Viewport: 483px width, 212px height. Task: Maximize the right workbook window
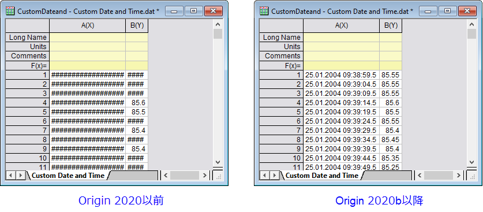point(447,11)
